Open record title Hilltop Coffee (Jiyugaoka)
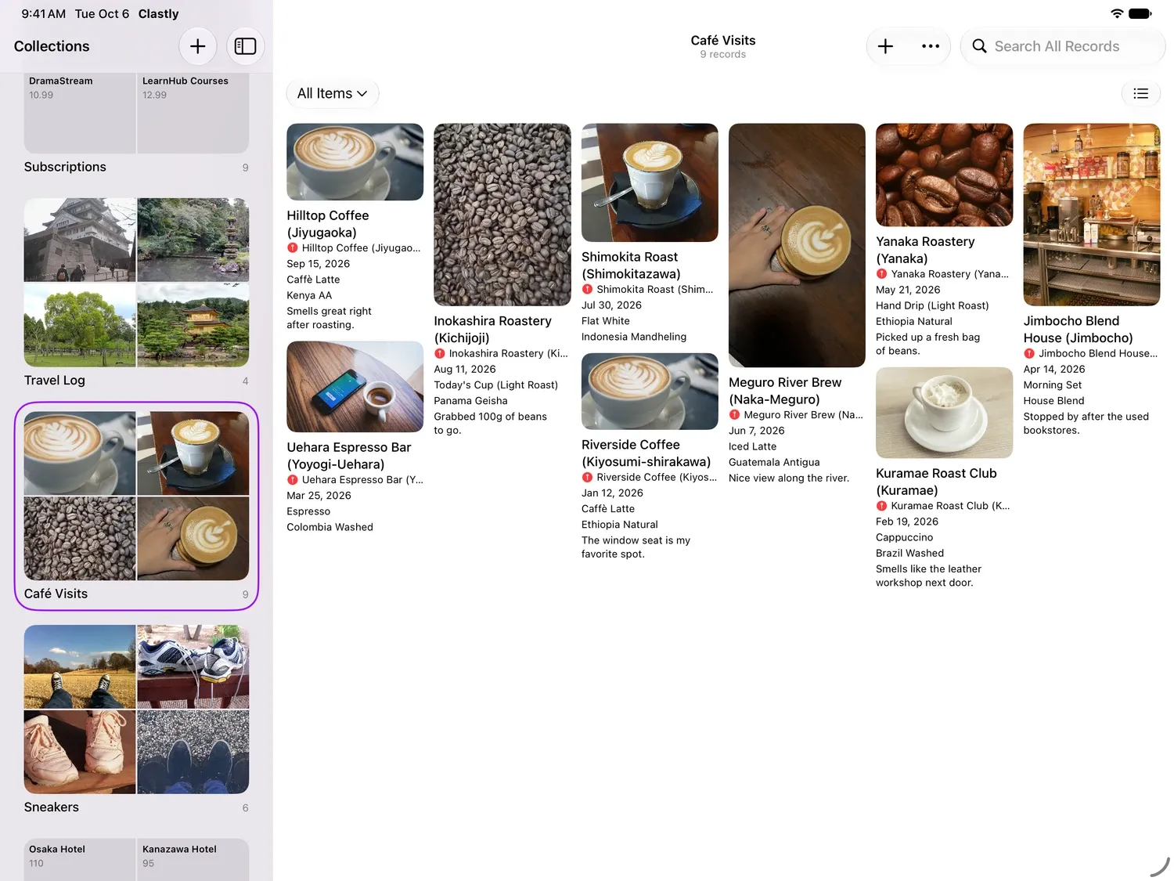 pos(328,224)
